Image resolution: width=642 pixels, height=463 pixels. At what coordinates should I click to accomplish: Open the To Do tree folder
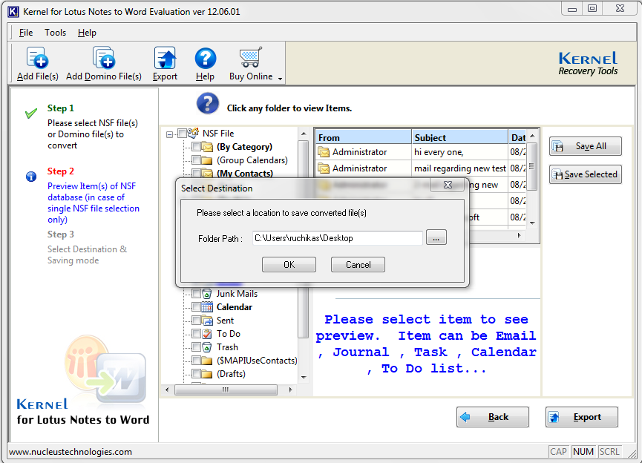coord(229,334)
